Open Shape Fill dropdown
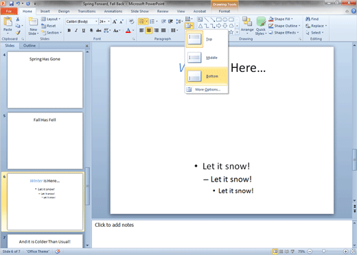This screenshot has height=255, width=357. 281,19
